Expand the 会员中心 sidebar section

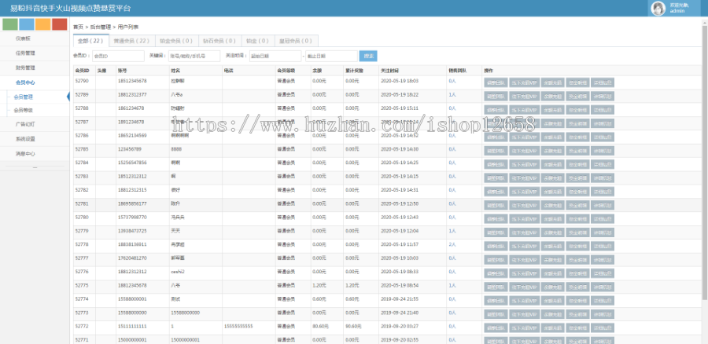(24, 82)
